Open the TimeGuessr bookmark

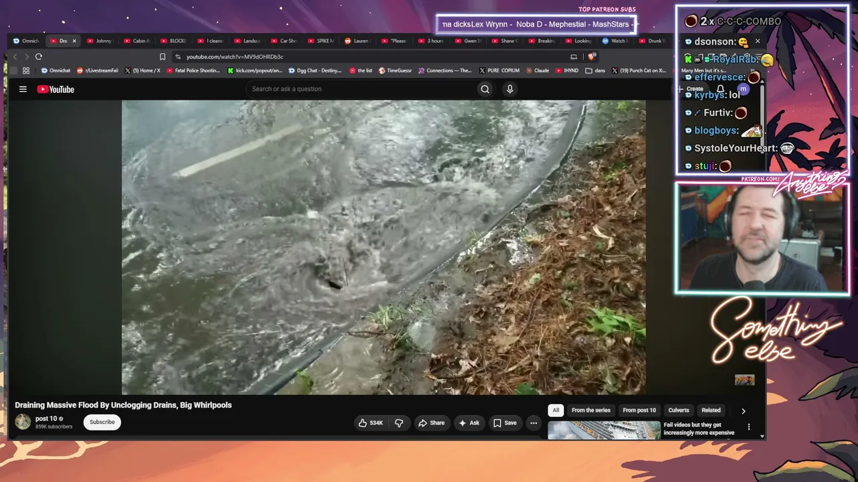click(395, 70)
